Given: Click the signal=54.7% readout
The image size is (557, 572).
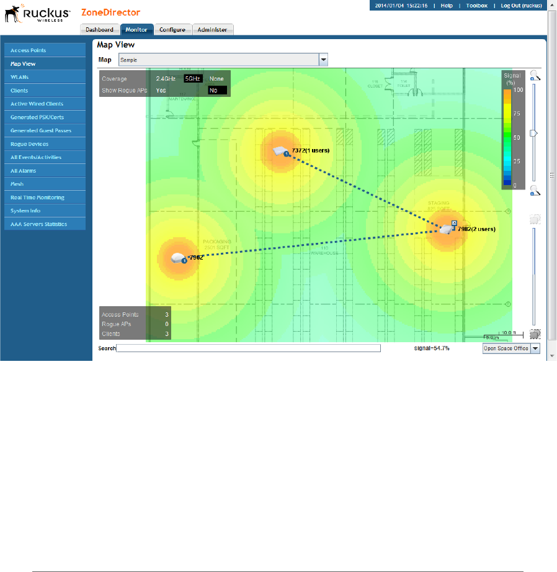Looking at the screenshot, I should (x=432, y=348).
